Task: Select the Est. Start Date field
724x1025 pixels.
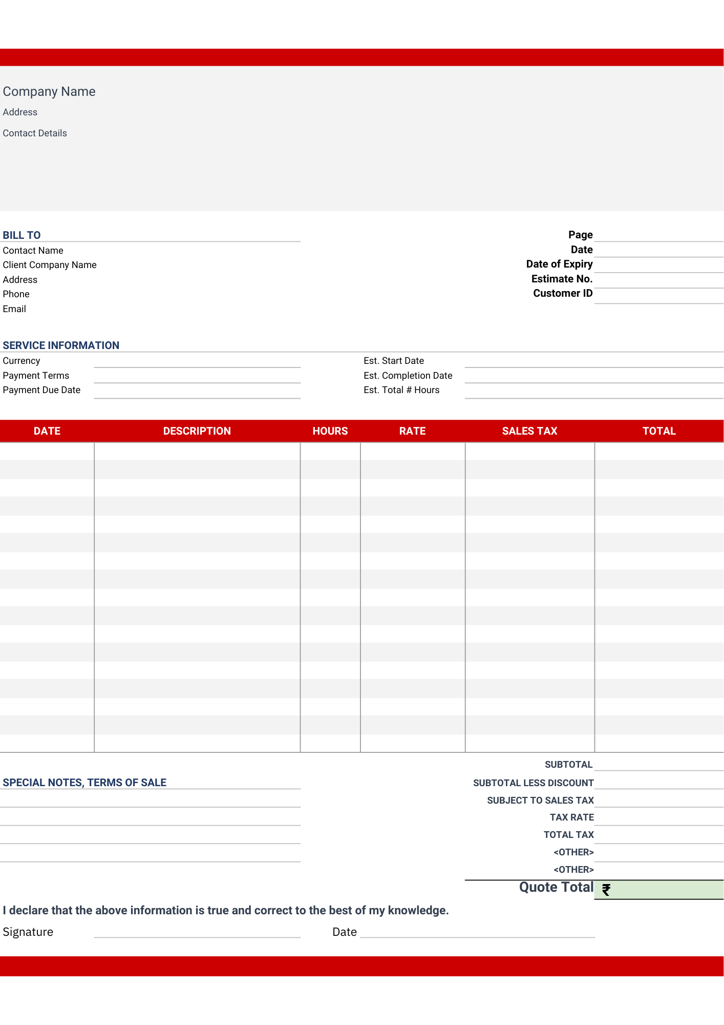Action: 593,361
